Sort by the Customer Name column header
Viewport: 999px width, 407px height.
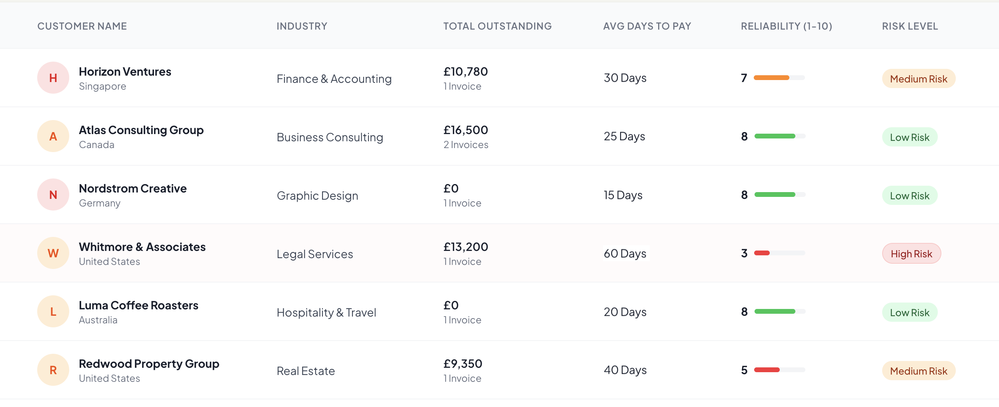point(82,26)
